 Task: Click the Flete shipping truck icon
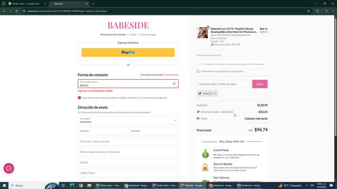click(x=198, y=119)
